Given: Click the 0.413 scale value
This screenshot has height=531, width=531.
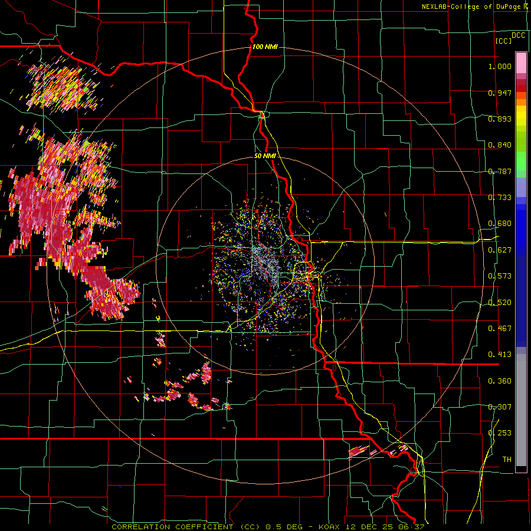Looking at the screenshot, I should click(x=500, y=354).
